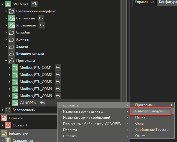Click the red Объекты section icon

point(4,118)
